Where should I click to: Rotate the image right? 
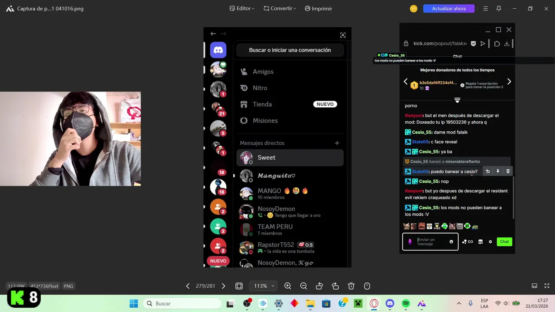335,286
